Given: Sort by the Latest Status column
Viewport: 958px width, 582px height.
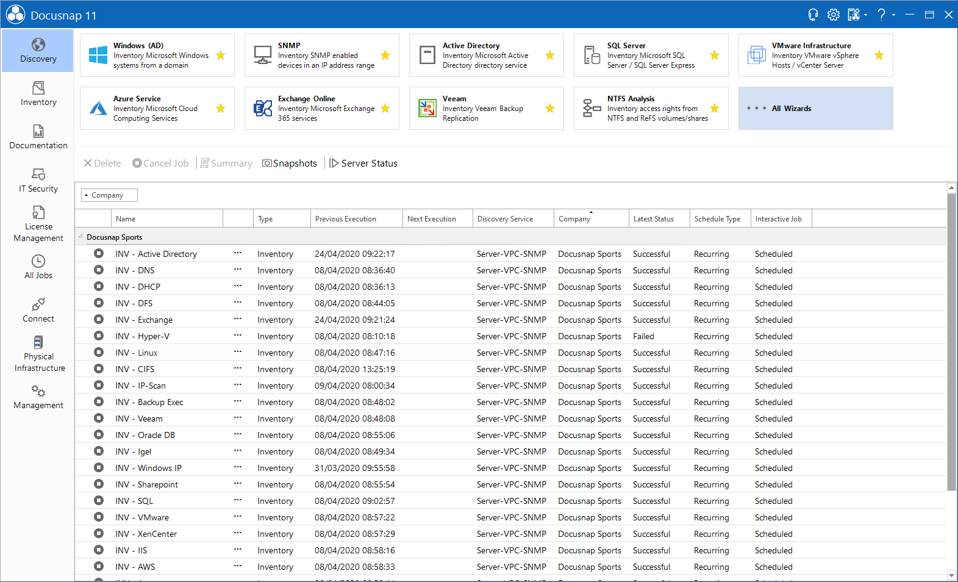Looking at the screenshot, I should [x=659, y=218].
